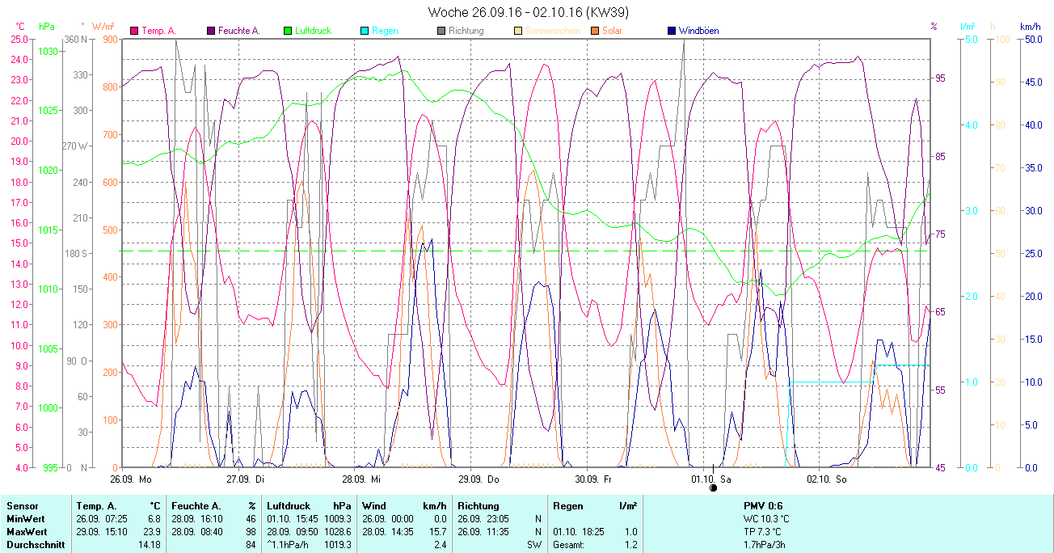
Task: Select the 'Luftdruck' legend label
Action: point(313,31)
